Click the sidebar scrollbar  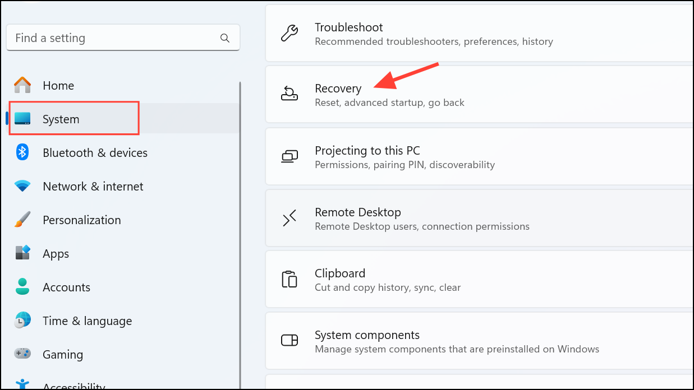(x=240, y=168)
